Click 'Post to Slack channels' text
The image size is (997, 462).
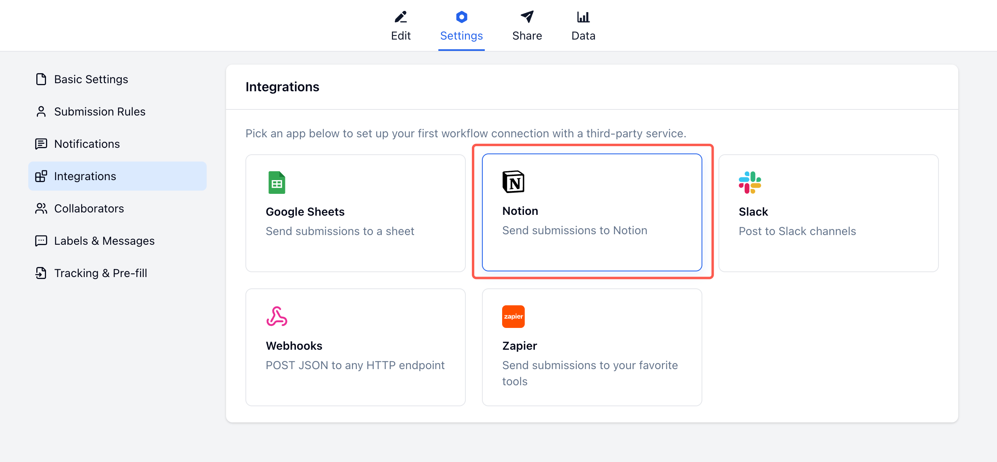pyautogui.click(x=797, y=231)
